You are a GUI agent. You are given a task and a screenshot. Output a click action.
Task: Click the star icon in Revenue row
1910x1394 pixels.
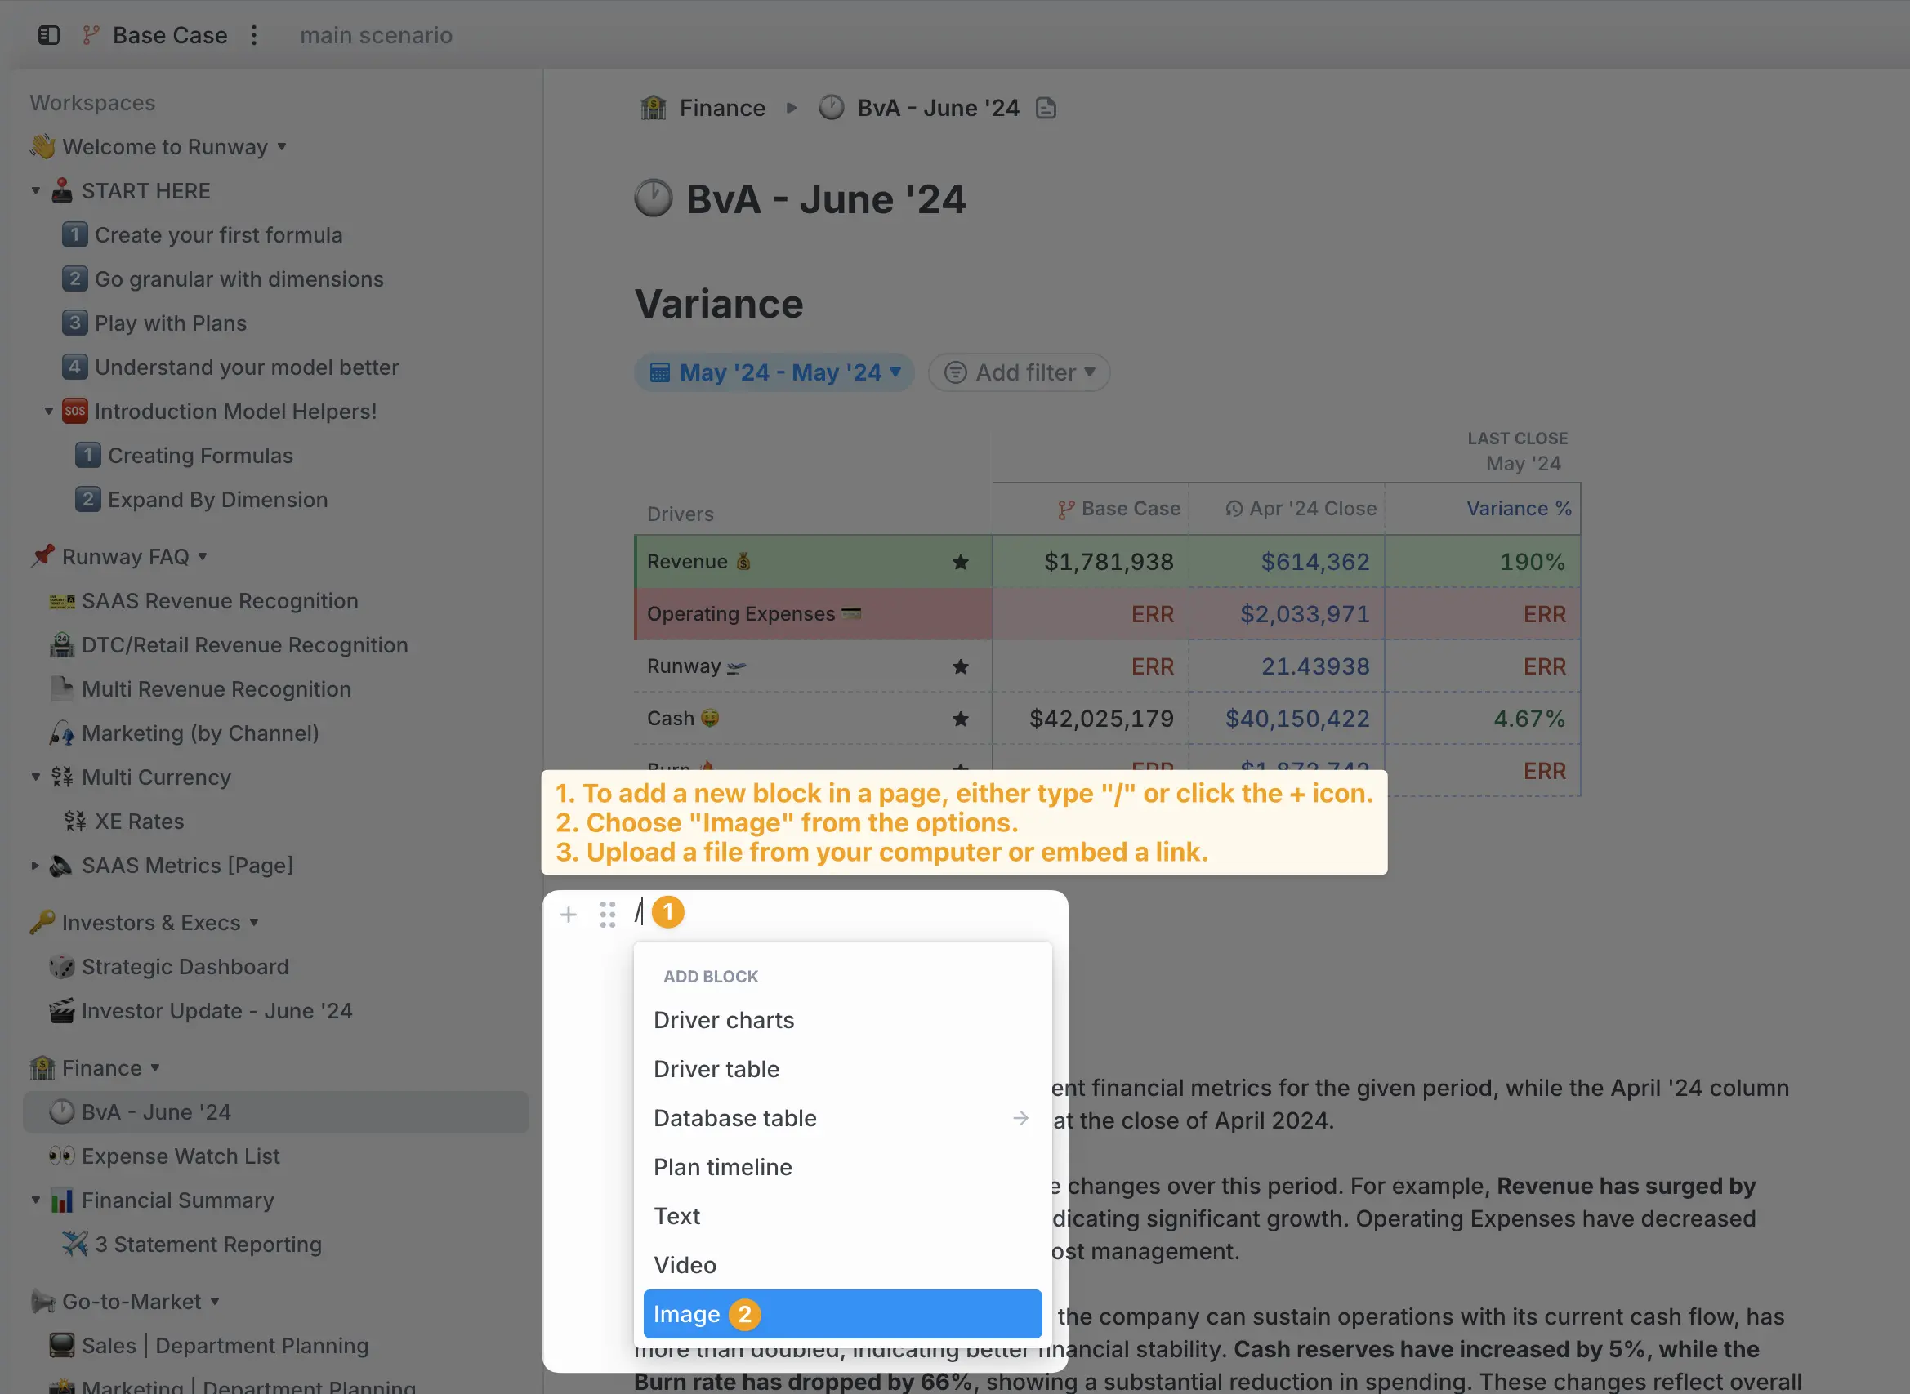[960, 562]
